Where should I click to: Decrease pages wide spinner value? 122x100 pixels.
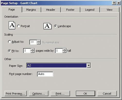(32, 52)
